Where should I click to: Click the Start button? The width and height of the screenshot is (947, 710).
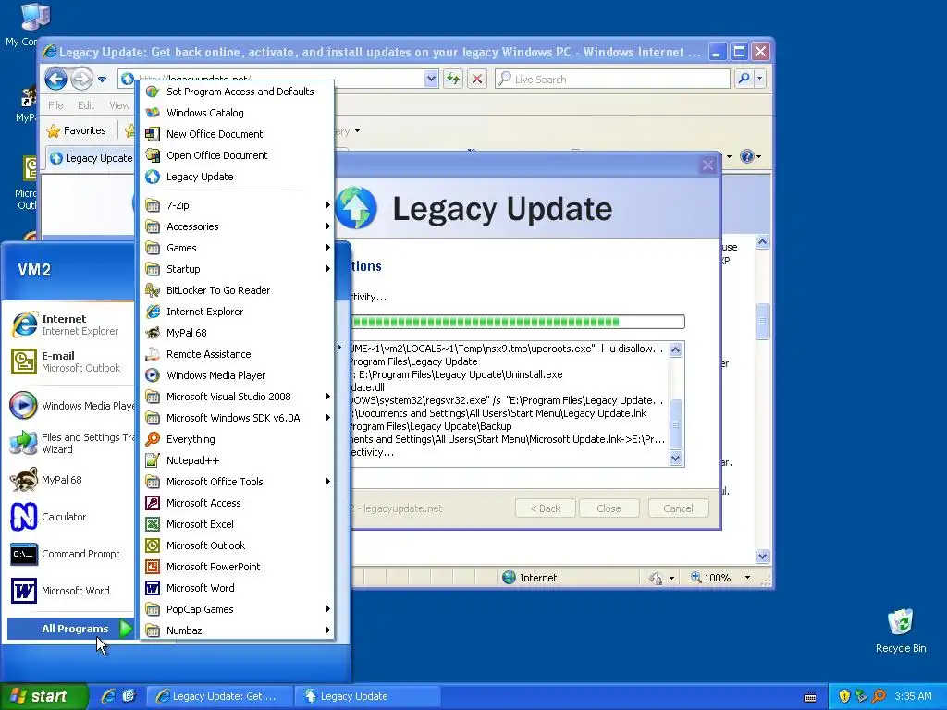click(43, 696)
